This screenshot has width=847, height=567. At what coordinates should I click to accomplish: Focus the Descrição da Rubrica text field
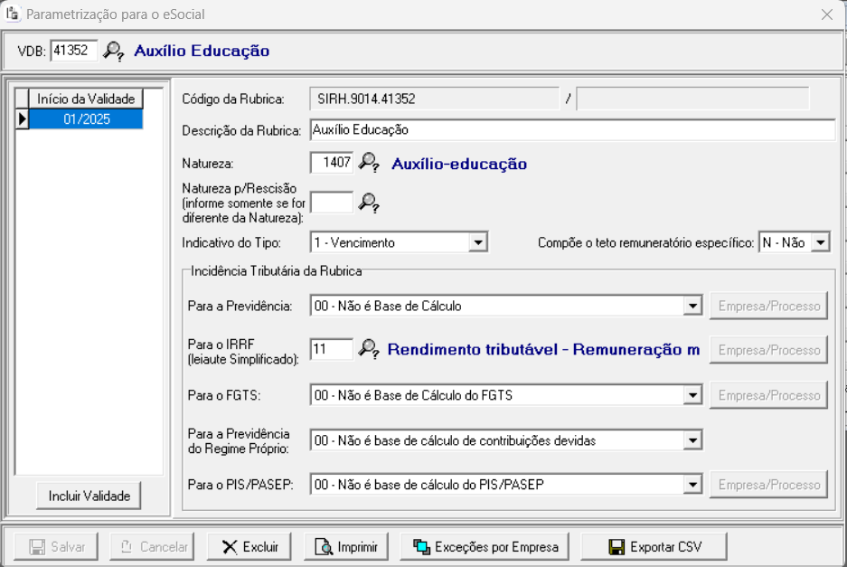click(571, 130)
